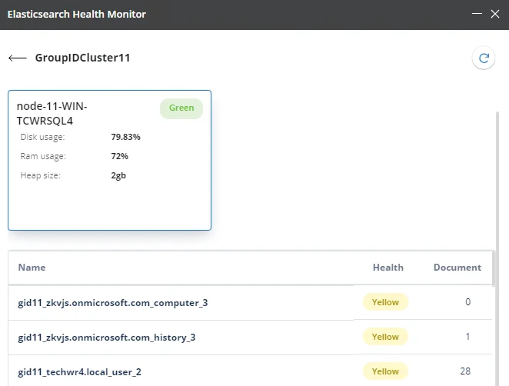Click the main page vertical scrollbar
509x386 pixels.
497,248
